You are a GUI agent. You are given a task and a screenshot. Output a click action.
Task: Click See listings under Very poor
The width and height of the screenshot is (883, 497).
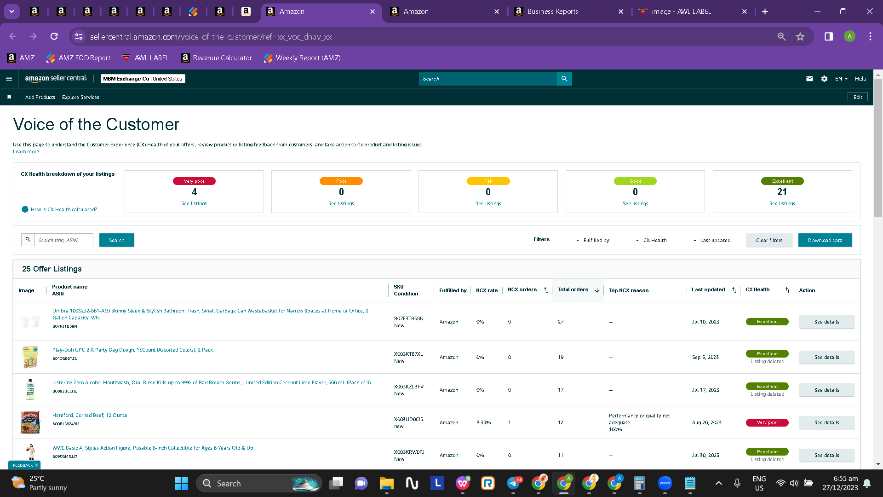[194, 203]
